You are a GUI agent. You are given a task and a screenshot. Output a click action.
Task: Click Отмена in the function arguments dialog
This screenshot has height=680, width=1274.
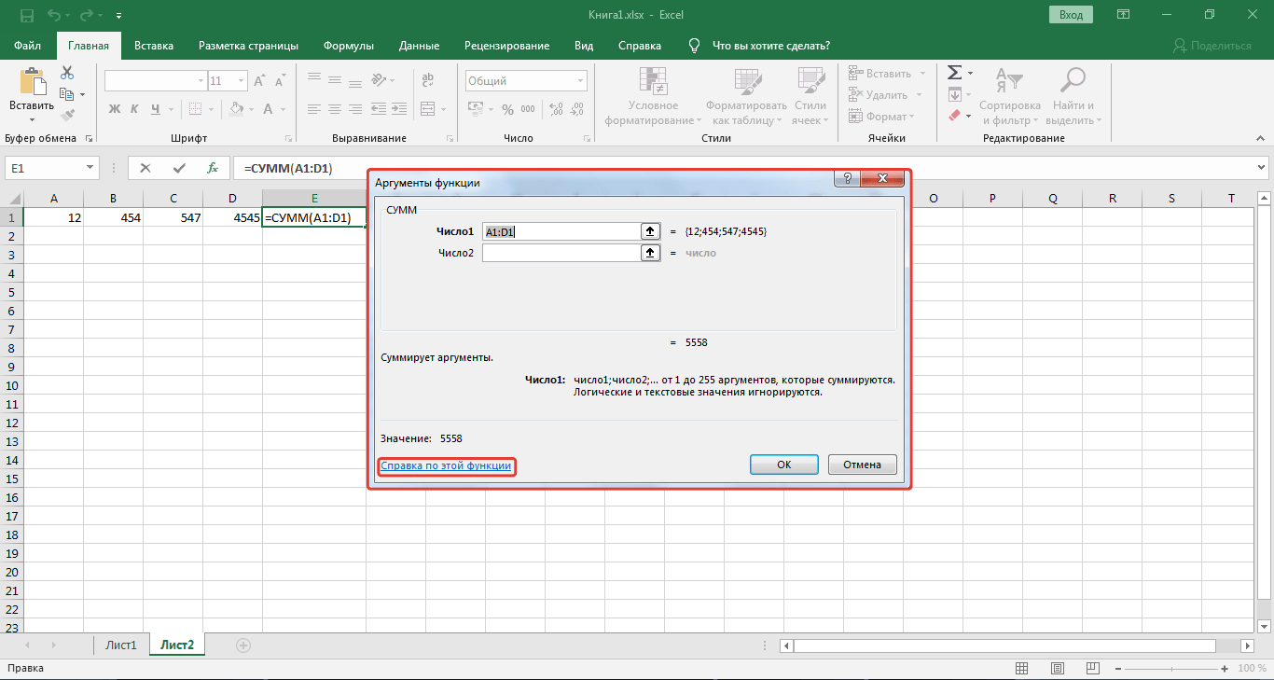(x=862, y=465)
